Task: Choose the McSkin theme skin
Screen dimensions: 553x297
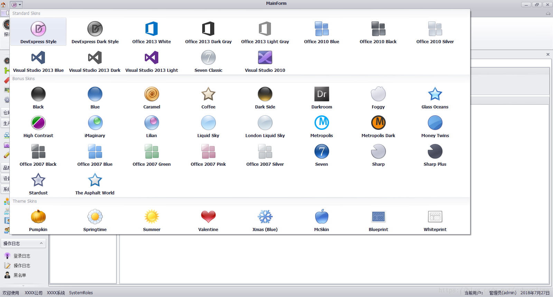Action: (322, 220)
